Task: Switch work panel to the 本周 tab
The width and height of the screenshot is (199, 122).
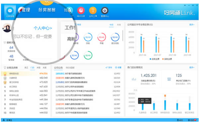Action: 119,25
